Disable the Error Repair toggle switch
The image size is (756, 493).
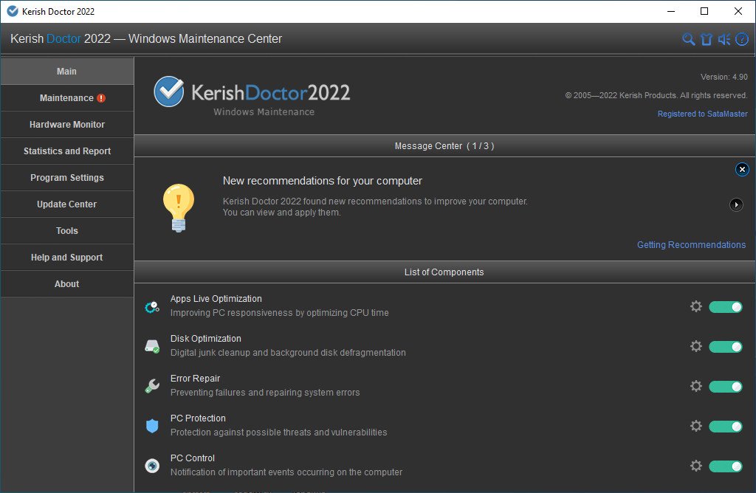[725, 386]
